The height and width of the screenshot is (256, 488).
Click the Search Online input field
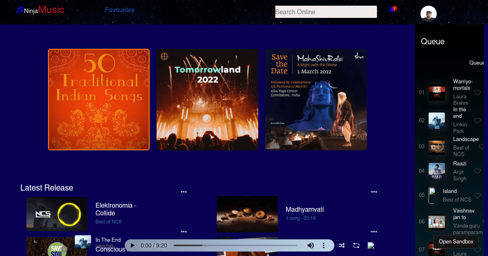click(325, 12)
